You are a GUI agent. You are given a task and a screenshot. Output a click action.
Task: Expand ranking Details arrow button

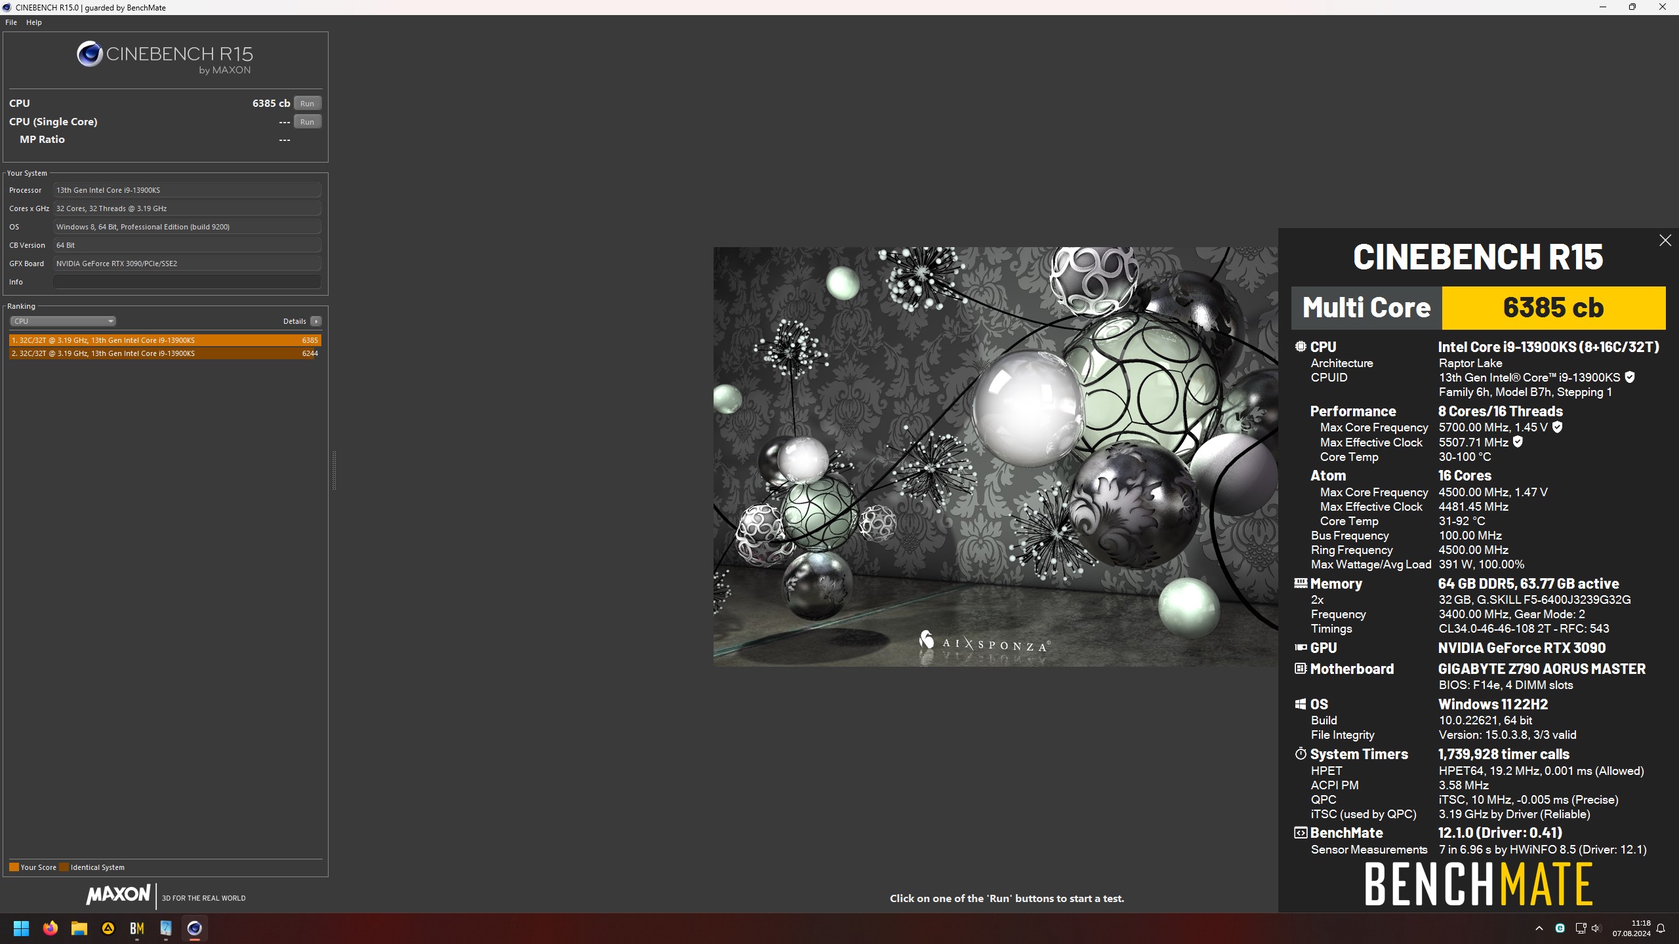[316, 321]
